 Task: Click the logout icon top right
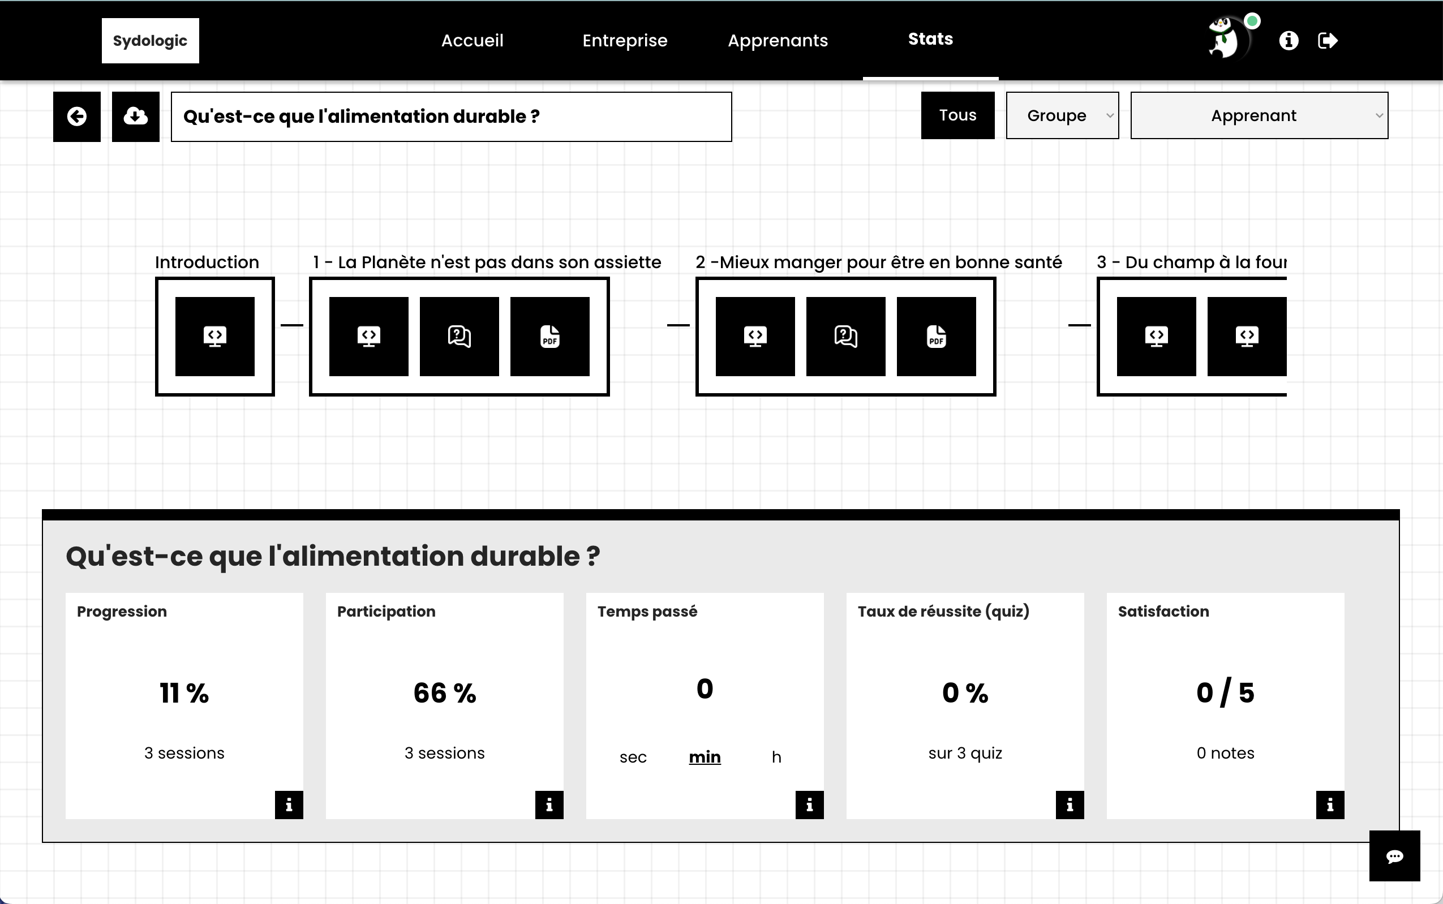(1328, 40)
